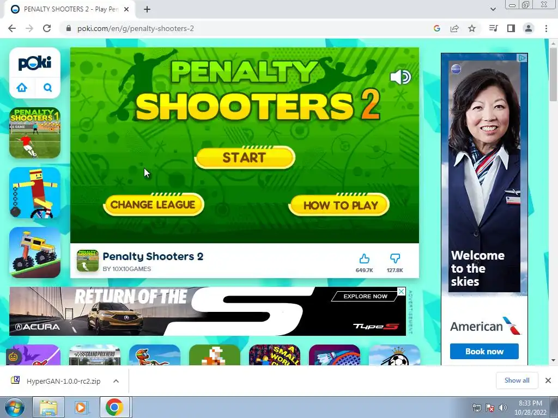The height and width of the screenshot is (418, 558).
Task: Click the yellow START button
Action: (x=245, y=157)
